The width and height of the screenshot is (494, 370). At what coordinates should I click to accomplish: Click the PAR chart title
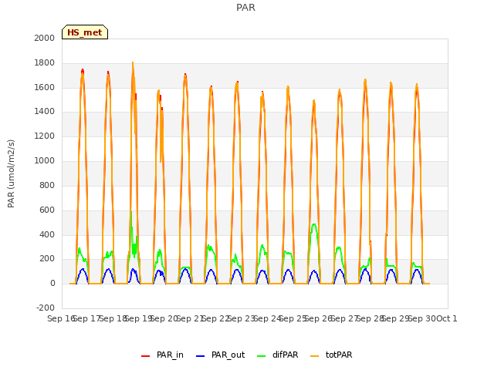245,8
